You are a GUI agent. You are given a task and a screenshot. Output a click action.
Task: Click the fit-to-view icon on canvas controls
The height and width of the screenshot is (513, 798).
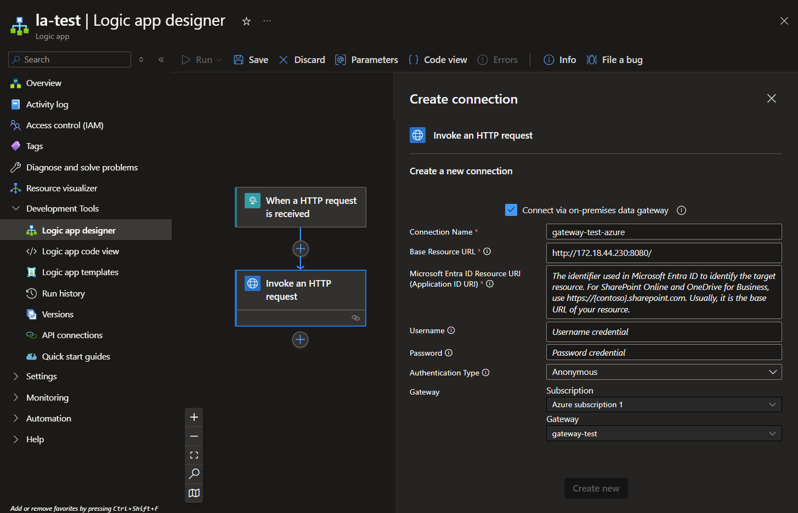[194, 455]
